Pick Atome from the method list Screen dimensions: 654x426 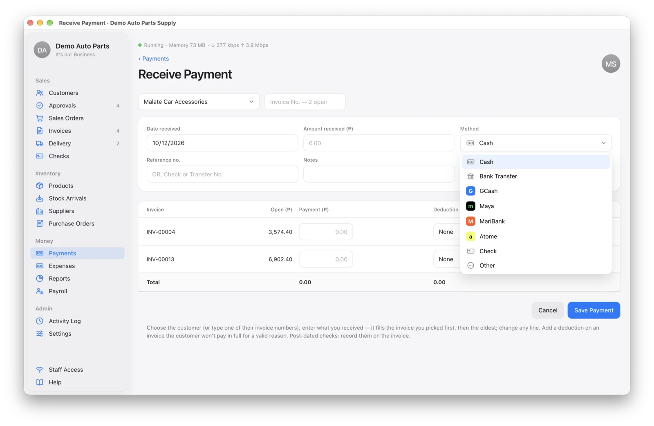click(536, 236)
